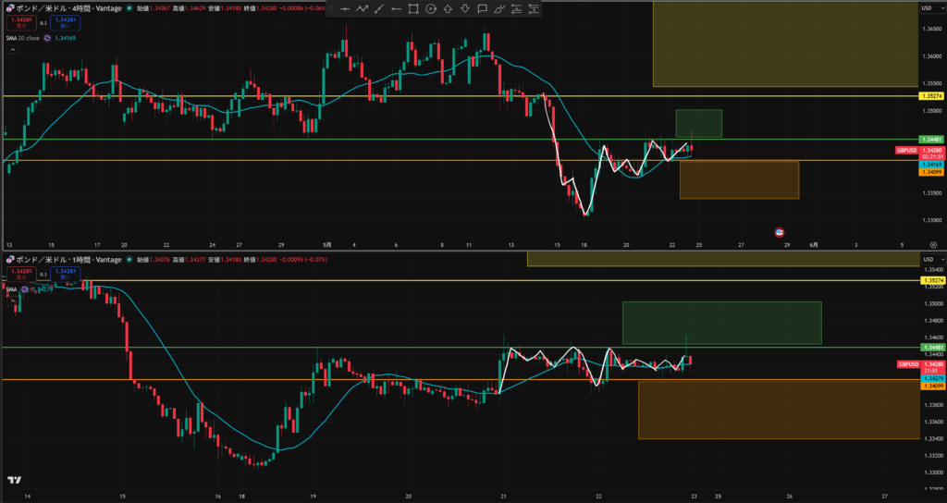Viewport: 947px width, 503px height.
Task: Open USD currency dropdown on upper chart
Action: pos(927,7)
